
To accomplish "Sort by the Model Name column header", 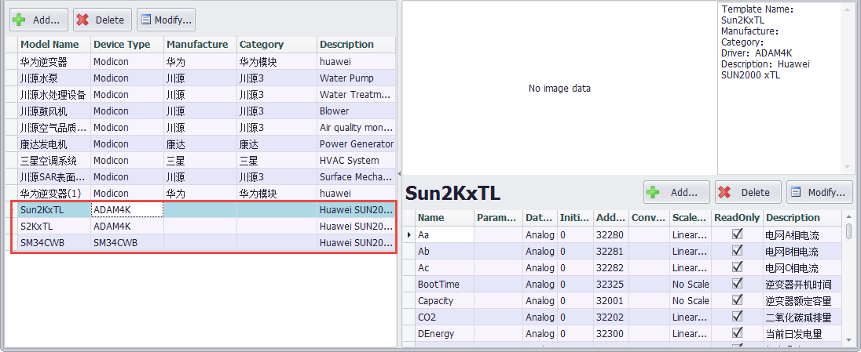I will point(52,45).
